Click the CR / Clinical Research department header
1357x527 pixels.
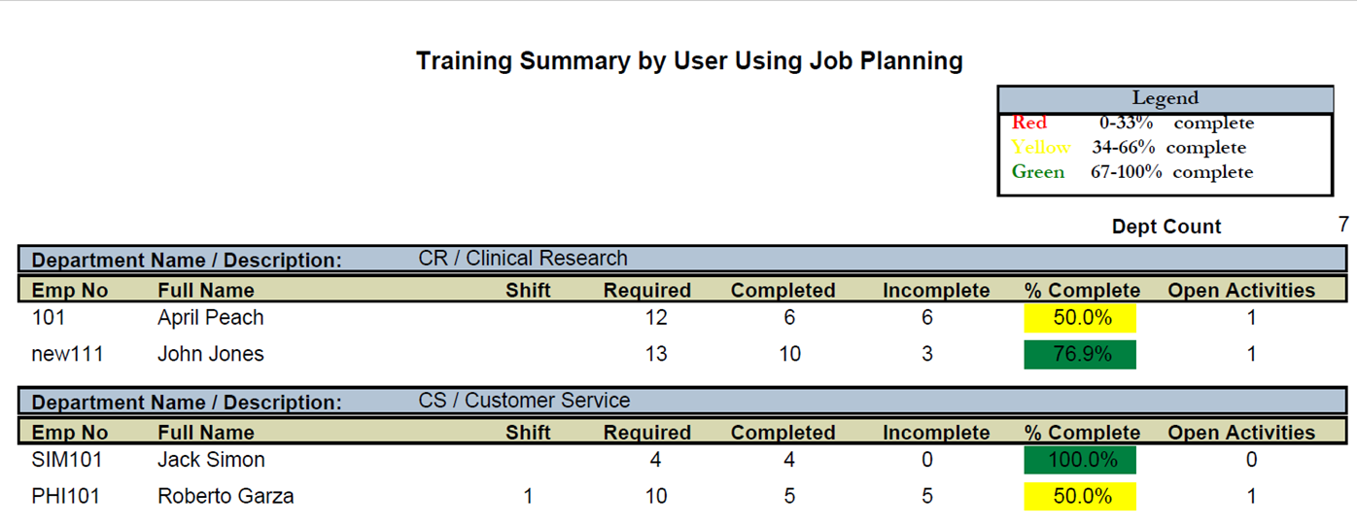523,259
